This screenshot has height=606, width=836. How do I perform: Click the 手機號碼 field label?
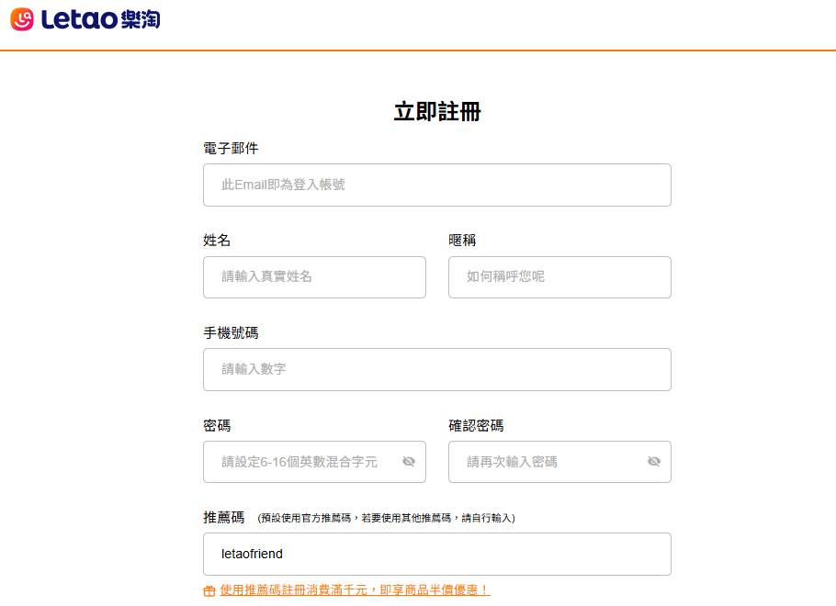[x=231, y=332]
